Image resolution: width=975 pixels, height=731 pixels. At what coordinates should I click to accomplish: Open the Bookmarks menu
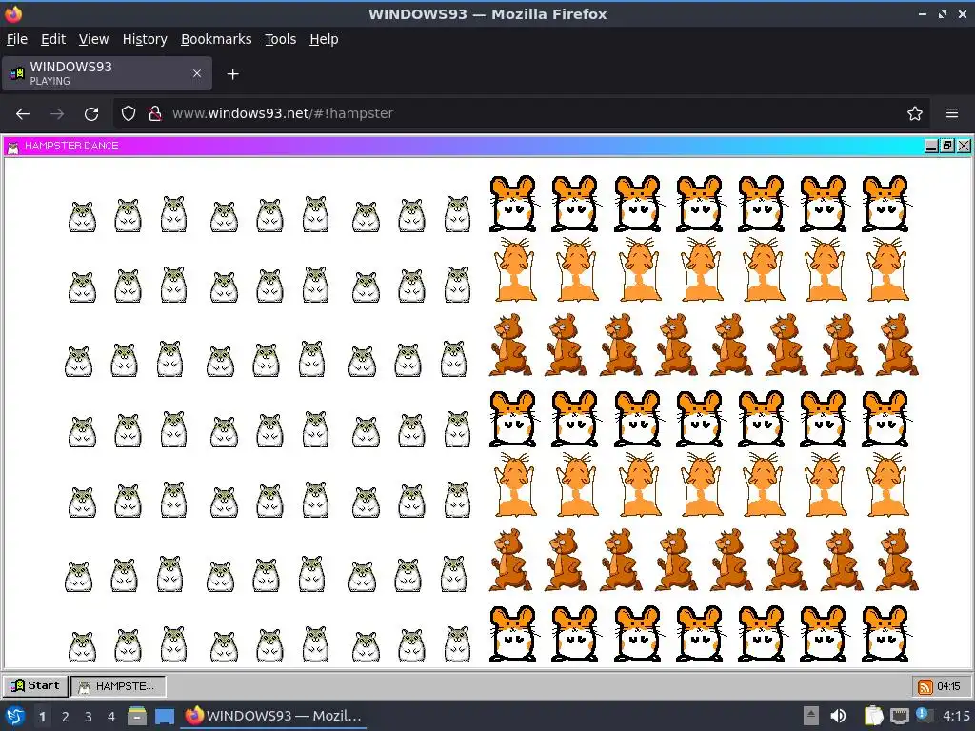click(216, 39)
